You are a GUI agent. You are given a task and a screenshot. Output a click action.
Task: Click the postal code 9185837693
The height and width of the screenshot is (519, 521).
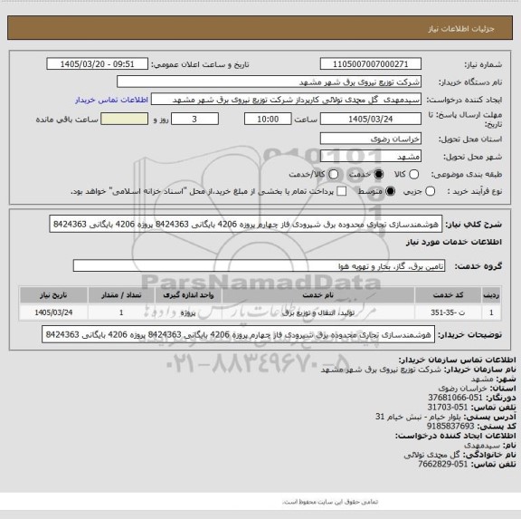click(x=450, y=427)
